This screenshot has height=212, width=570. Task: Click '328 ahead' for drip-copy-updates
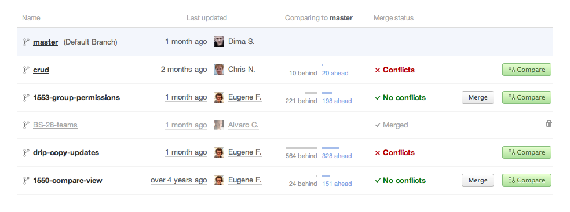(337, 156)
